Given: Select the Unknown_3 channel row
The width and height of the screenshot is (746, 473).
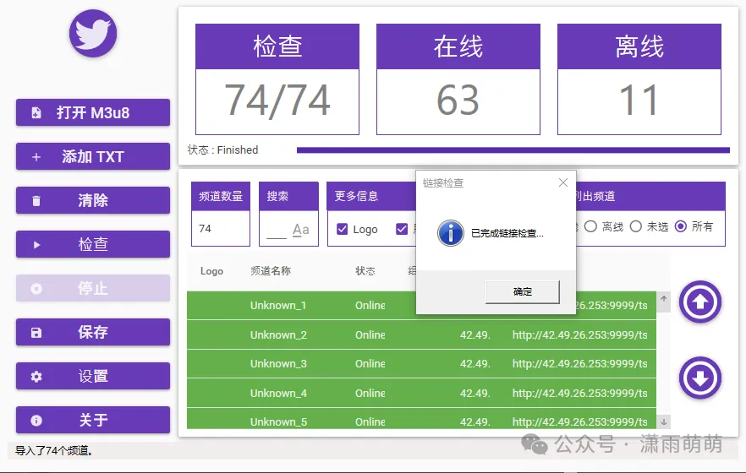Looking at the screenshot, I should click(x=421, y=364).
